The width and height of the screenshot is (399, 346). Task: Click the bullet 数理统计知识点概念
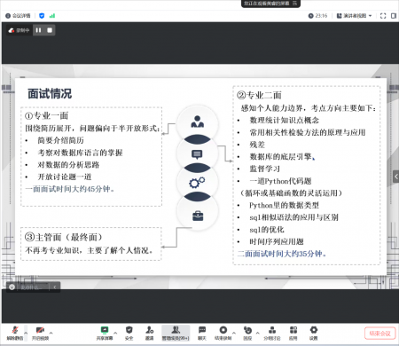285,120
